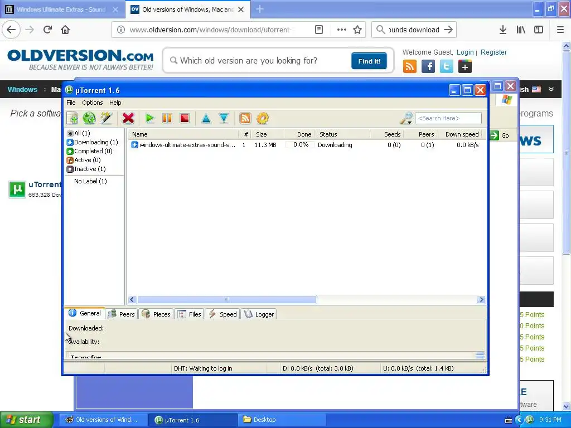
Task: Click Login link on OldVersion site
Action: (x=465, y=52)
